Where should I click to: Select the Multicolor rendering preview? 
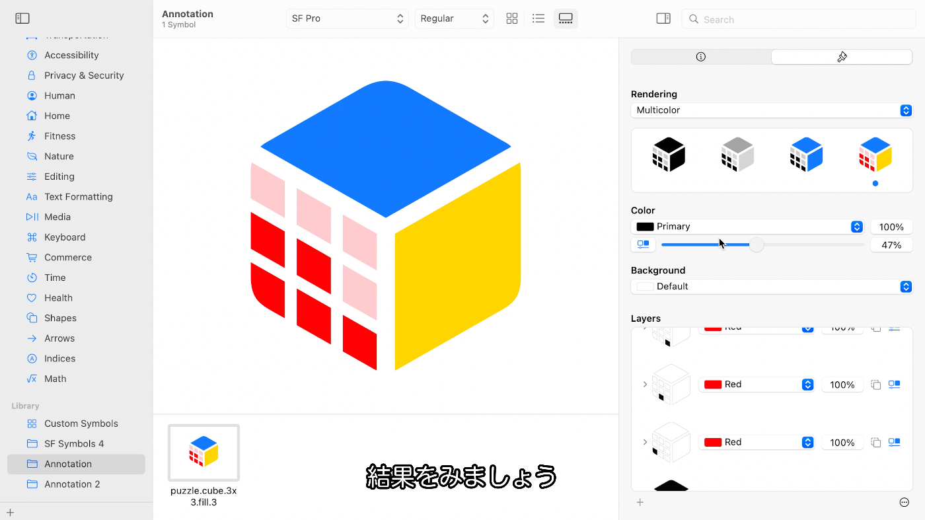[x=875, y=155]
